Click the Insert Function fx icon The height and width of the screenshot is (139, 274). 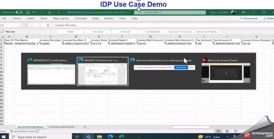coord(48,25)
